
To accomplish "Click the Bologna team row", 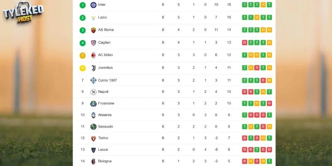I will (x=174, y=161).
